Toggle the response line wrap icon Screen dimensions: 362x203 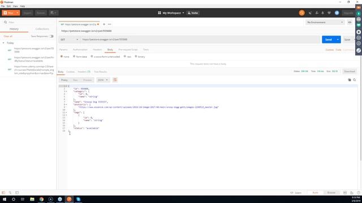115,80
